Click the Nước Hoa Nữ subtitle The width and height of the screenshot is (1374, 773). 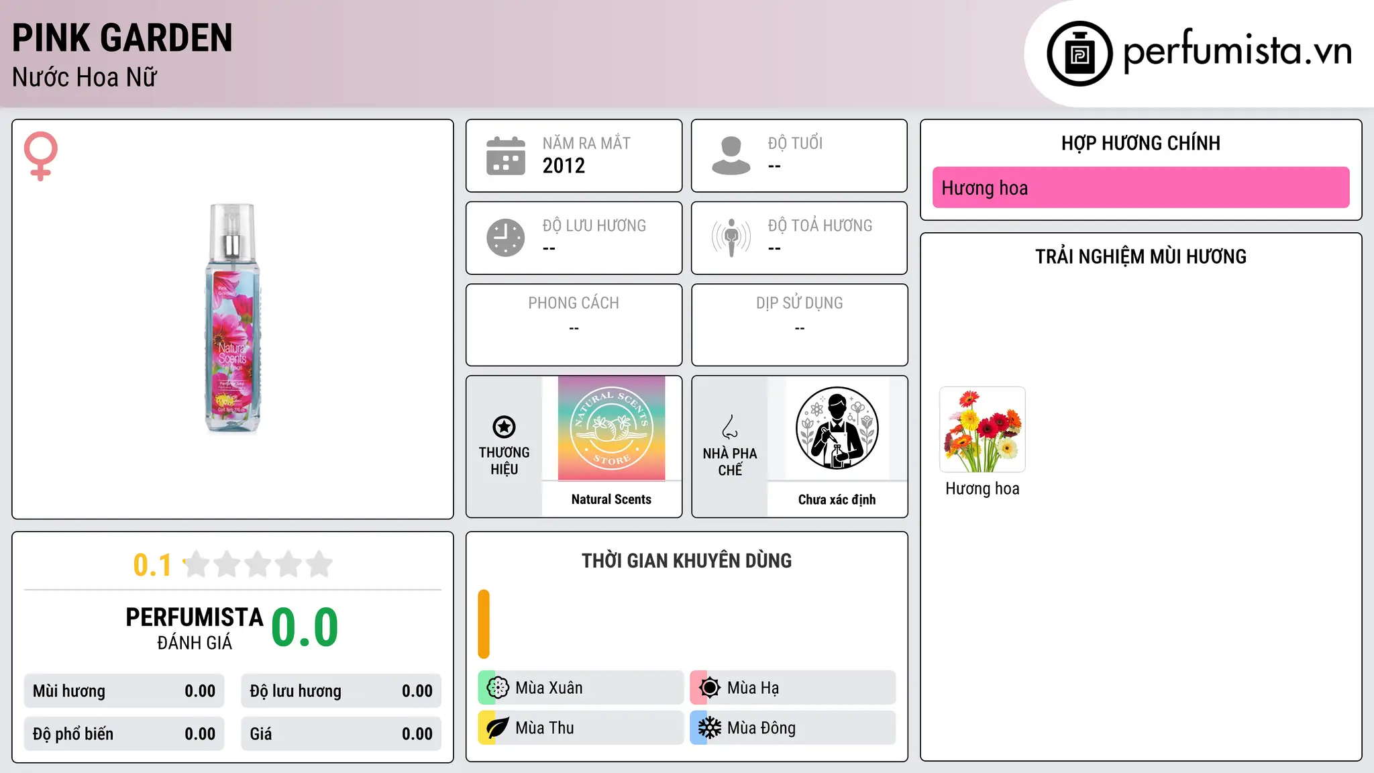[85, 77]
